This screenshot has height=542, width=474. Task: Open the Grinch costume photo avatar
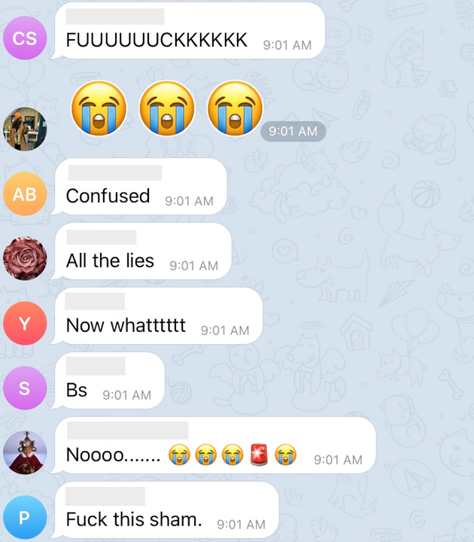coord(25,452)
